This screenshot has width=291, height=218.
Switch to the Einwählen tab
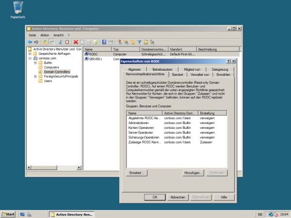click(224, 75)
